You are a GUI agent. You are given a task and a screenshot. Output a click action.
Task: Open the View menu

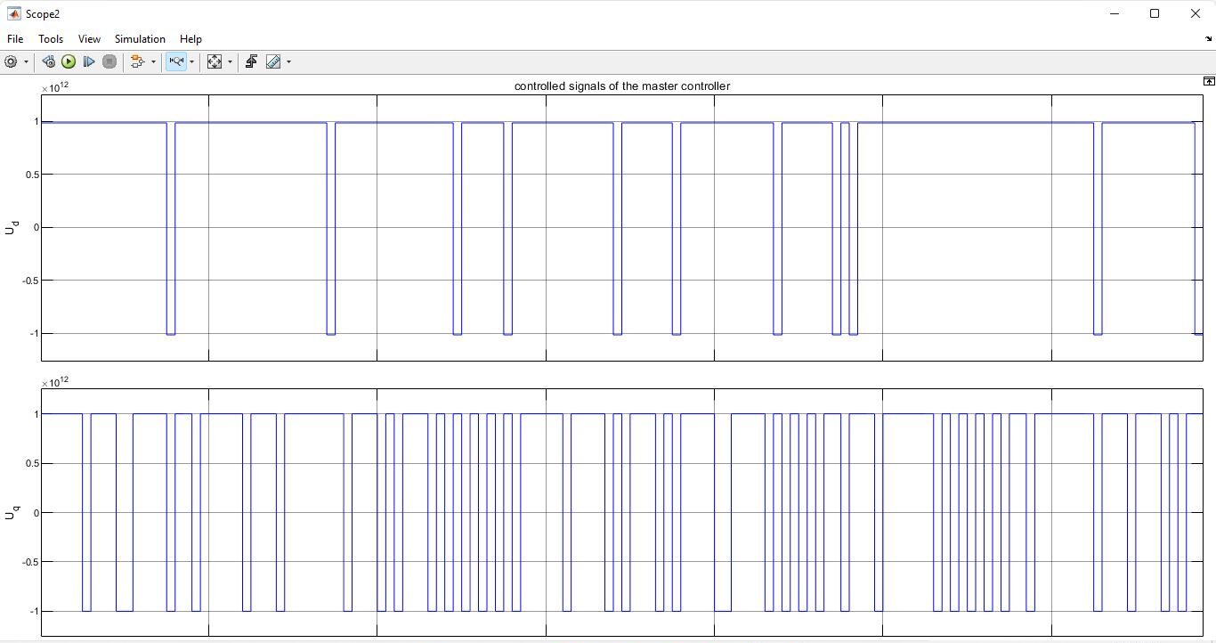(x=89, y=39)
